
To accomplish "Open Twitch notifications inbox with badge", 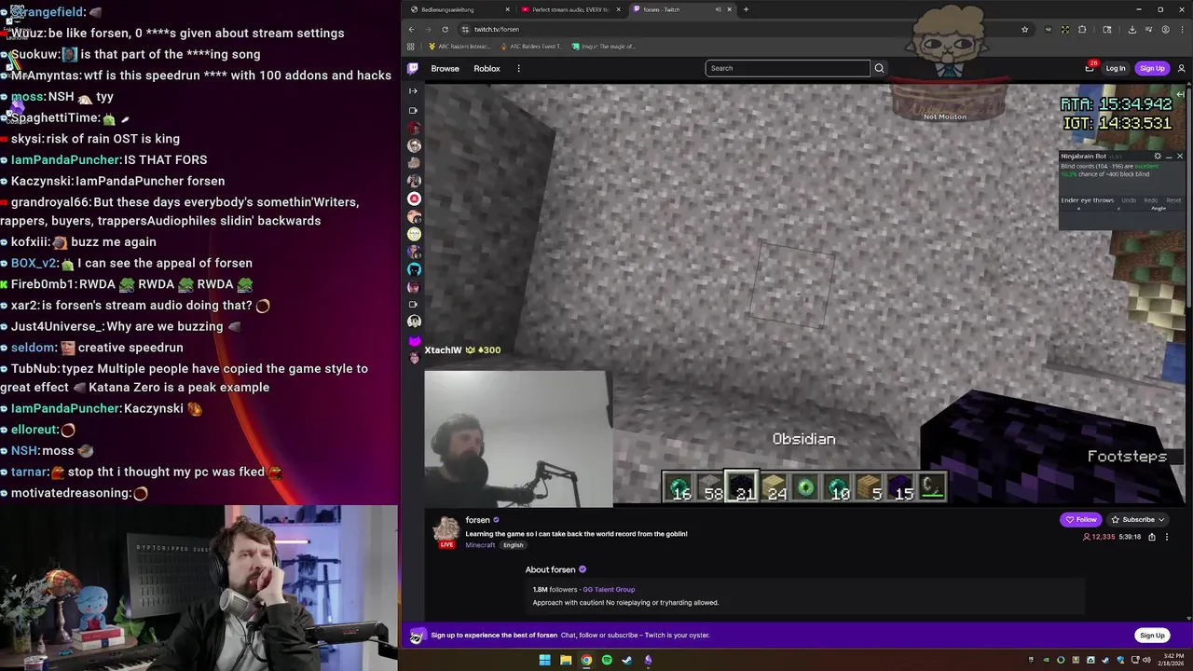I will (1090, 67).
